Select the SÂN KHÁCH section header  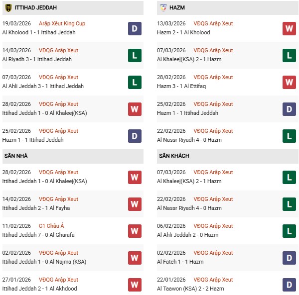tap(174, 156)
